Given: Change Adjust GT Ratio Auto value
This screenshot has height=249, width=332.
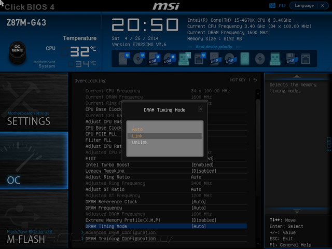Looking at the screenshot, I should (196, 189).
